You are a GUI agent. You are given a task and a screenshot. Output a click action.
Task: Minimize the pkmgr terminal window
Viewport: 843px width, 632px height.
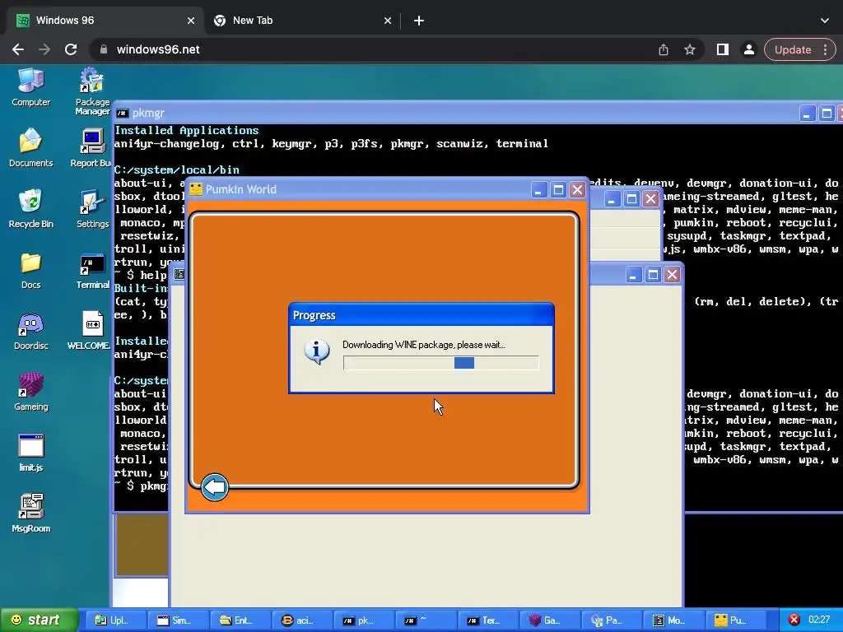807,114
